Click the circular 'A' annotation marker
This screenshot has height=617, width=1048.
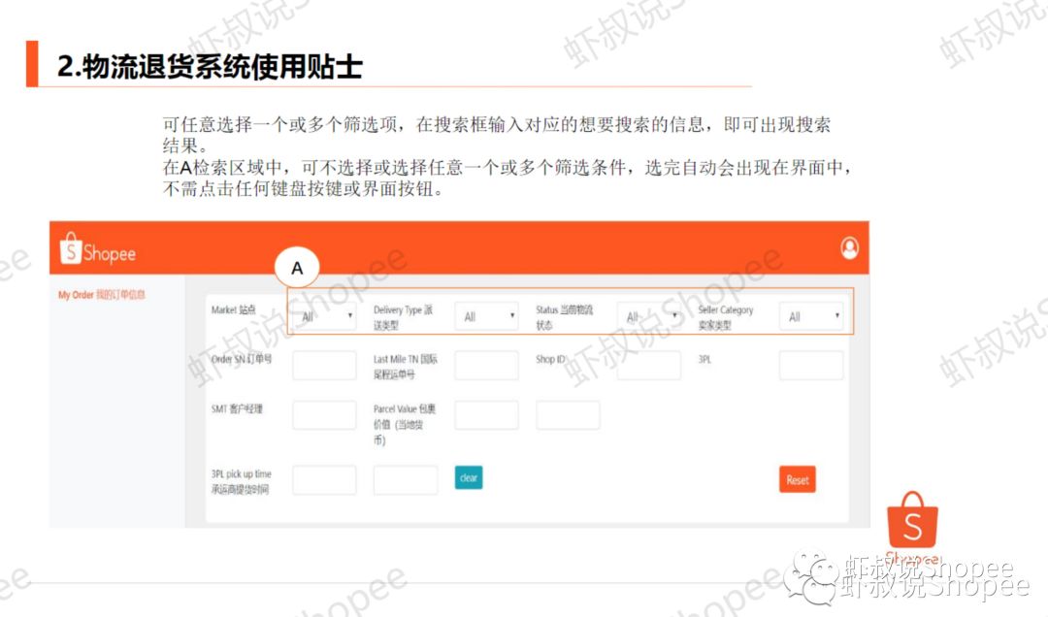point(297,266)
